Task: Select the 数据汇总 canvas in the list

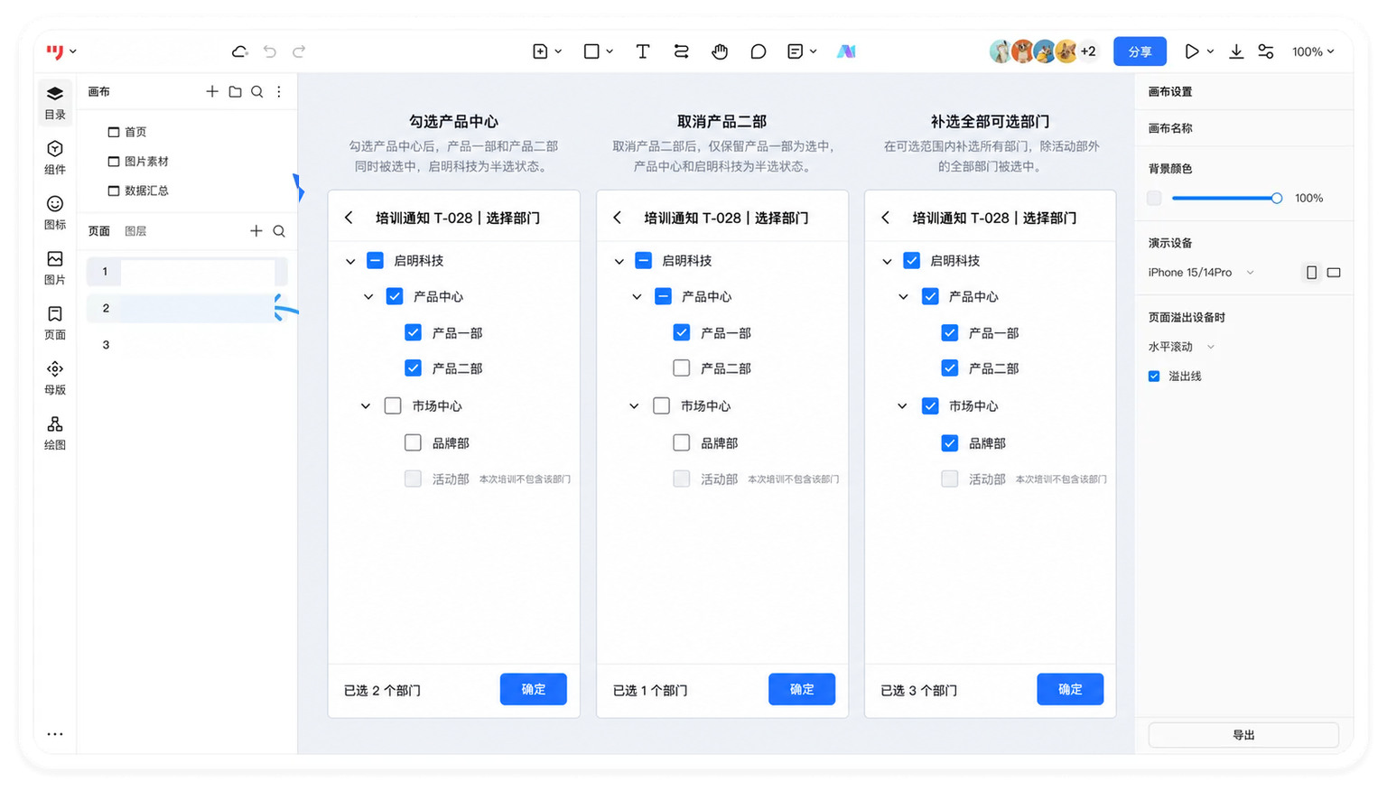Action: coord(138,191)
